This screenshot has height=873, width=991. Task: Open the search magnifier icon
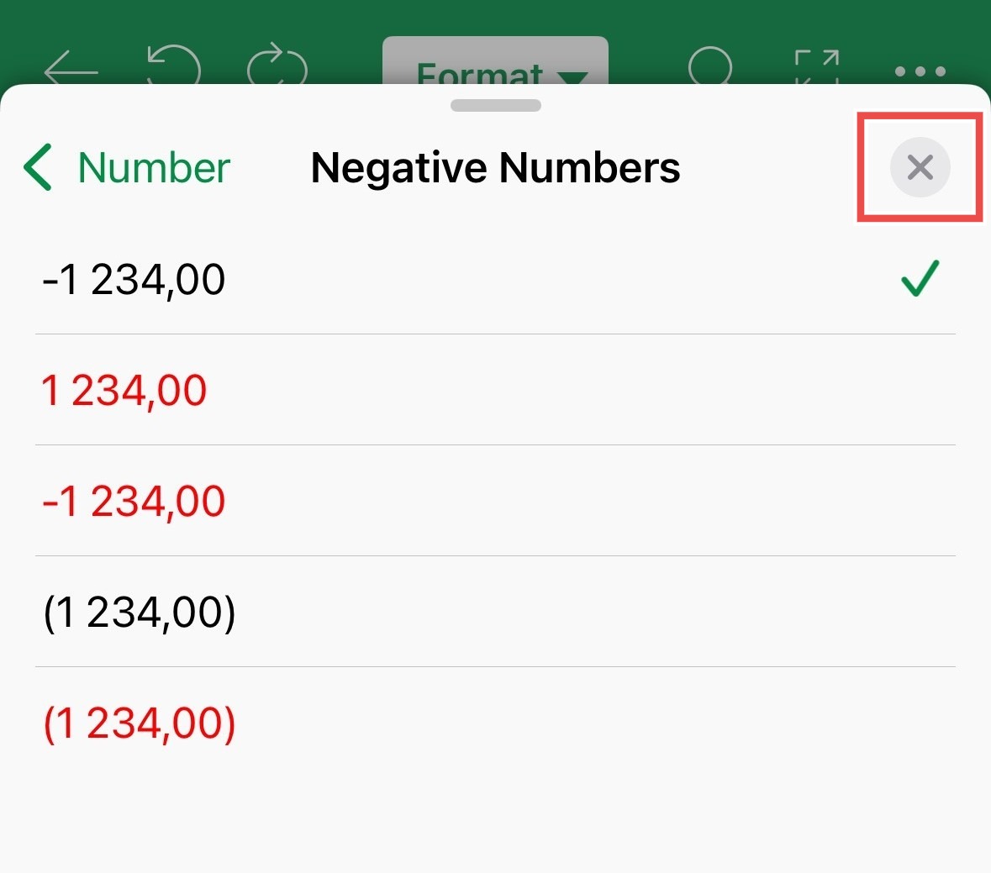pyautogui.click(x=710, y=66)
